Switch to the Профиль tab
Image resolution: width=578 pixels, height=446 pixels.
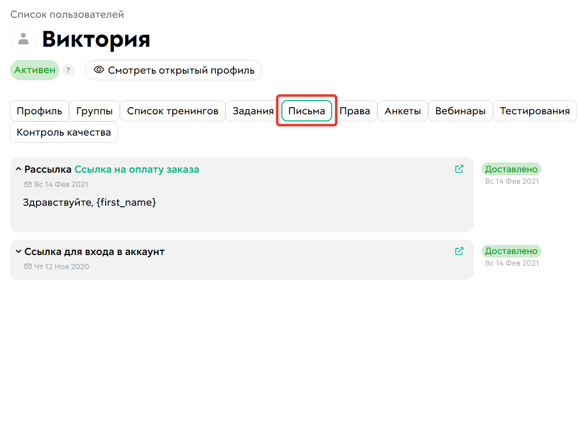[x=39, y=110]
